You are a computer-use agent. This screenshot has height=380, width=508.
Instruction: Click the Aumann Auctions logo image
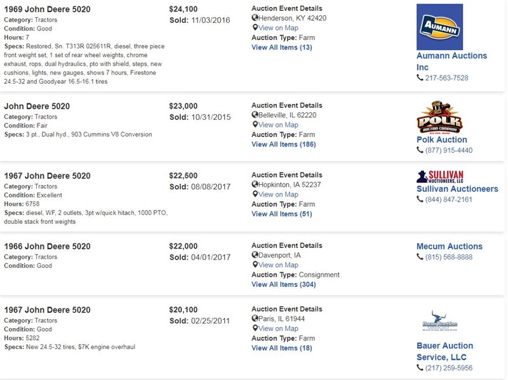[439, 27]
